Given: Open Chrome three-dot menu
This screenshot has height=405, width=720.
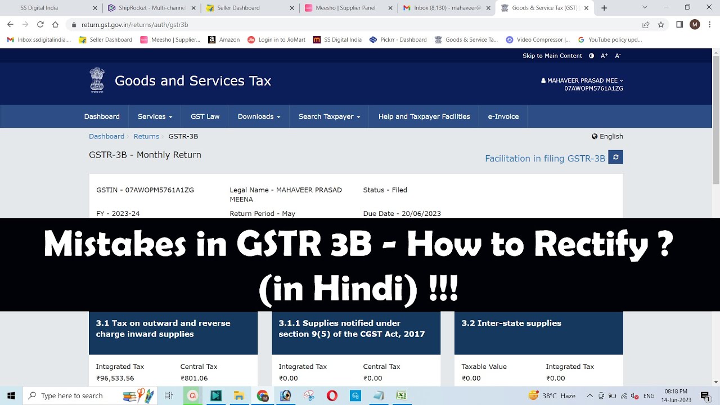Looking at the screenshot, I should pos(710,25).
